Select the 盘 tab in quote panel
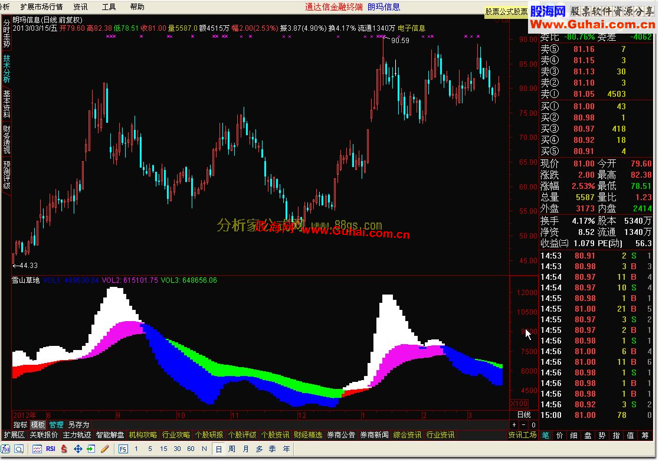 tap(588, 436)
